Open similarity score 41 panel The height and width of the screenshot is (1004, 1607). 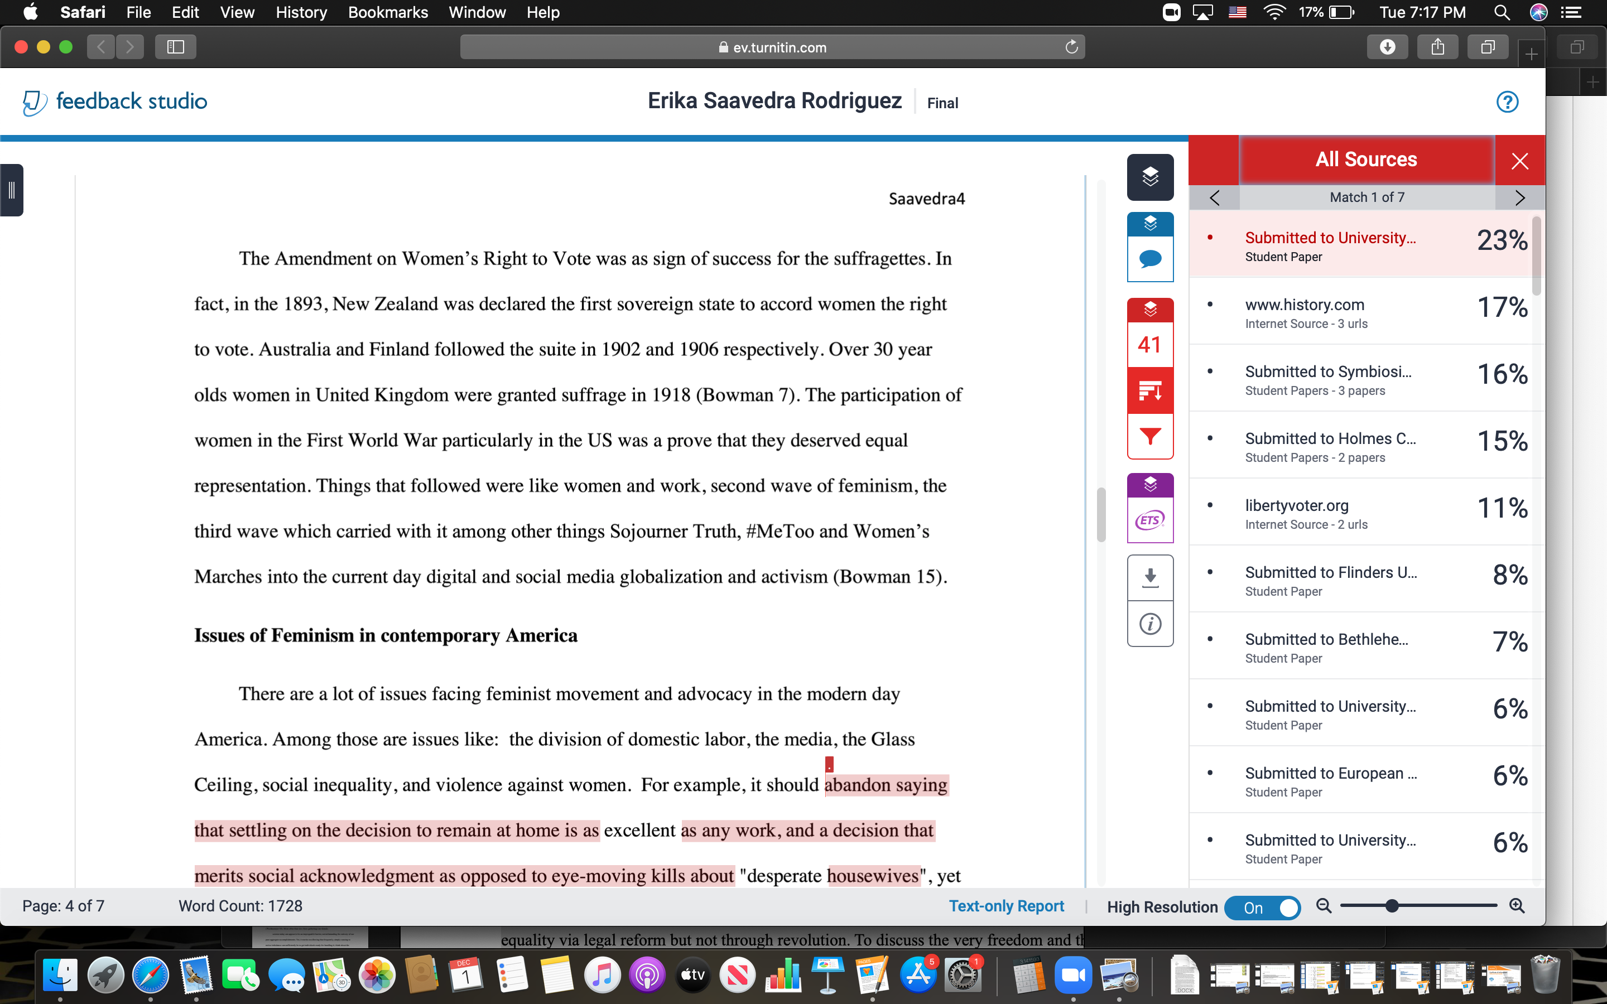(x=1150, y=345)
